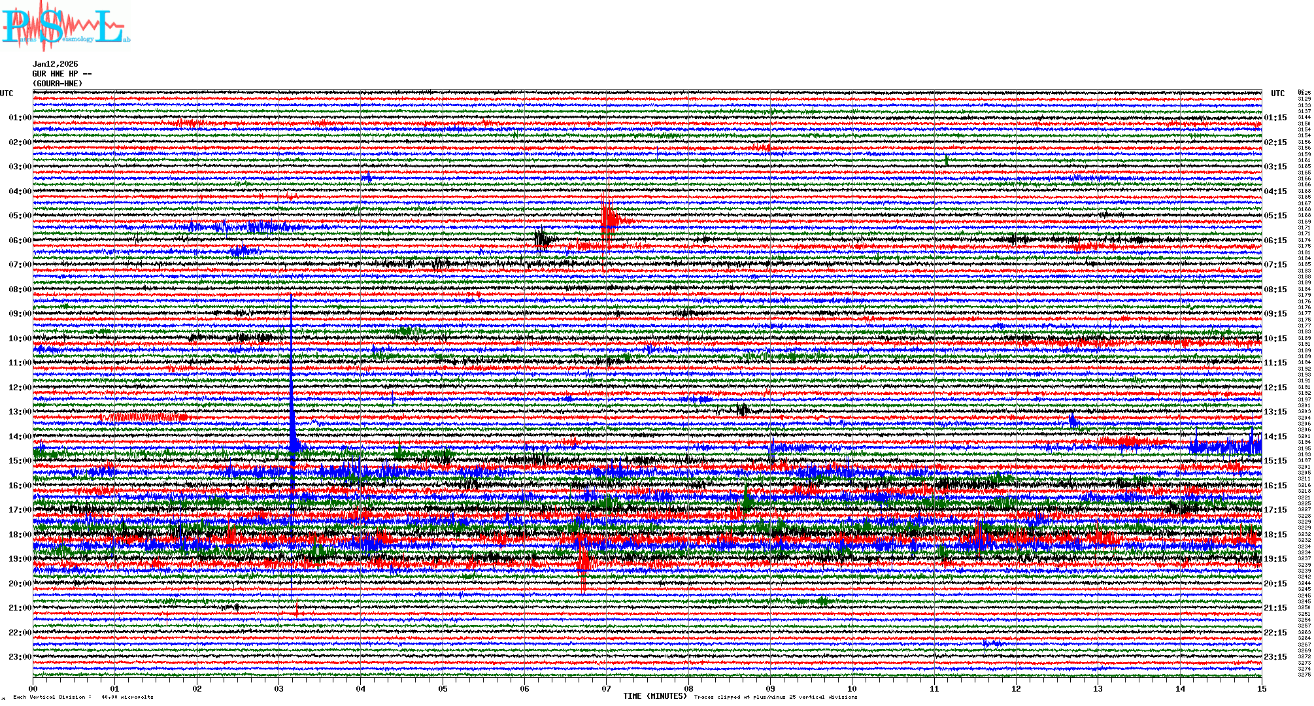Screen dimensions: 1314x706
Task: Select the 10:15 time label on right
Action: (x=1275, y=339)
